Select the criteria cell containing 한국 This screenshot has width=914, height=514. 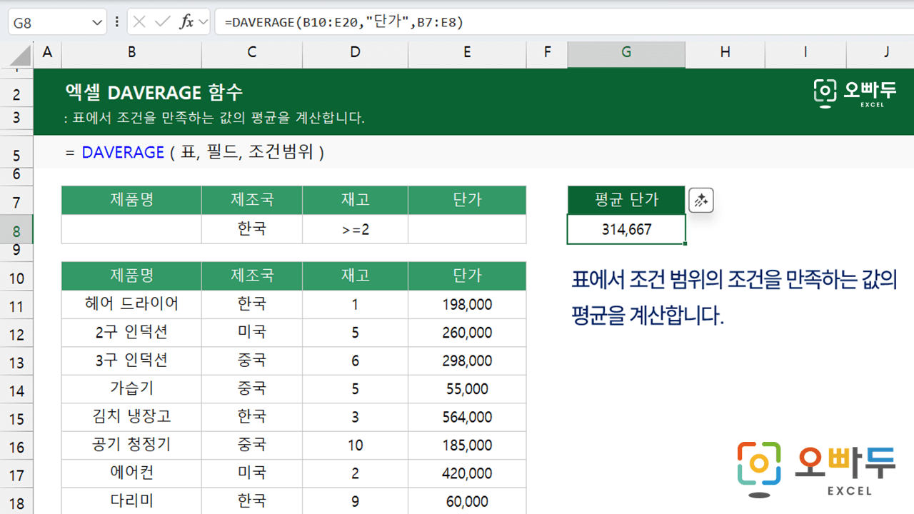[251, 229]
